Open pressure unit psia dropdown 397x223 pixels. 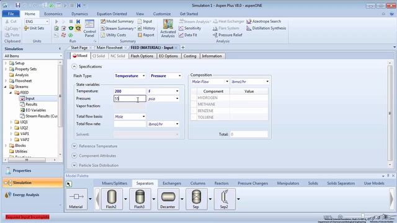point(177,98)
